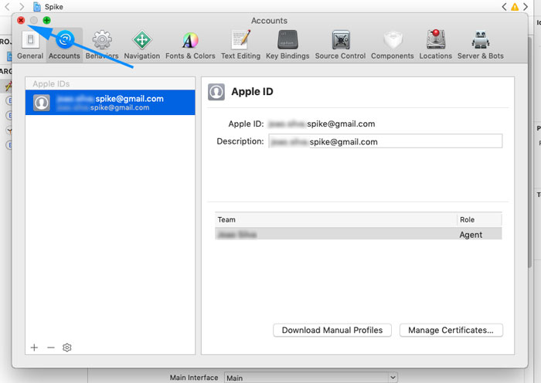Open Fonts & Colors preferences
This screenshot has width=541, height=383.
pyautogui.click(x=190, y=45)
